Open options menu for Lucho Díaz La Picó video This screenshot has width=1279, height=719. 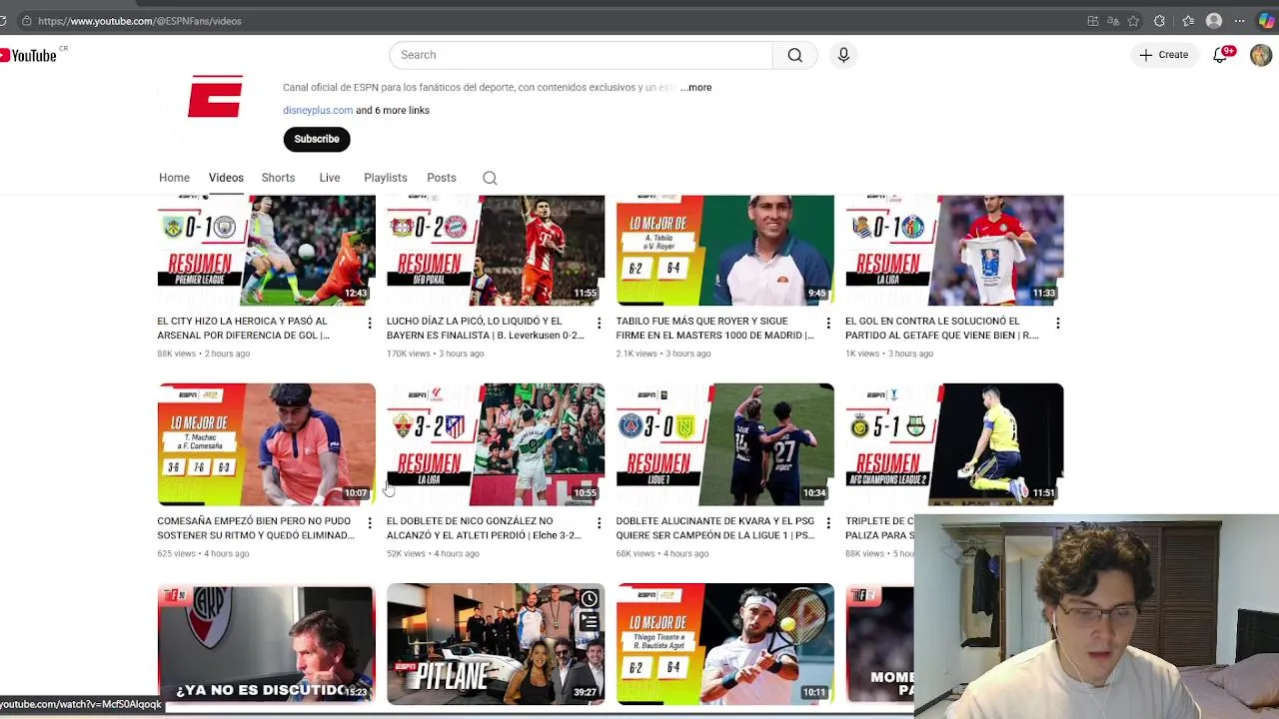pos(599,323)
